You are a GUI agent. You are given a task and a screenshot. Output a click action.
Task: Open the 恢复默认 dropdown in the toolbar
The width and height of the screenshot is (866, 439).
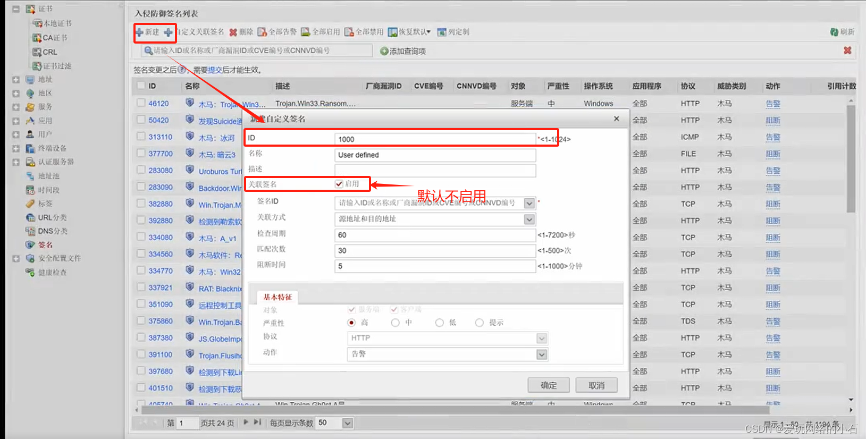point(409,32)
